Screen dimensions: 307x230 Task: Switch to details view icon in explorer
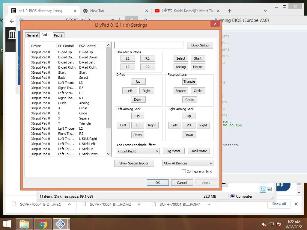(263, 189)
